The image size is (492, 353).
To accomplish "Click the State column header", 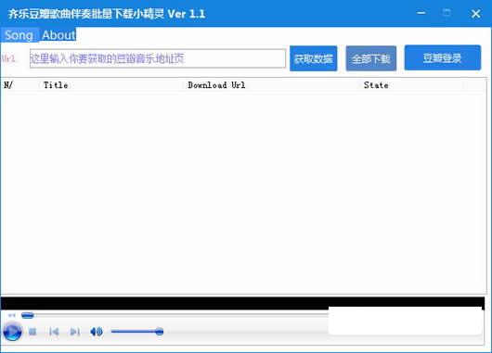I will coord(411,85).
